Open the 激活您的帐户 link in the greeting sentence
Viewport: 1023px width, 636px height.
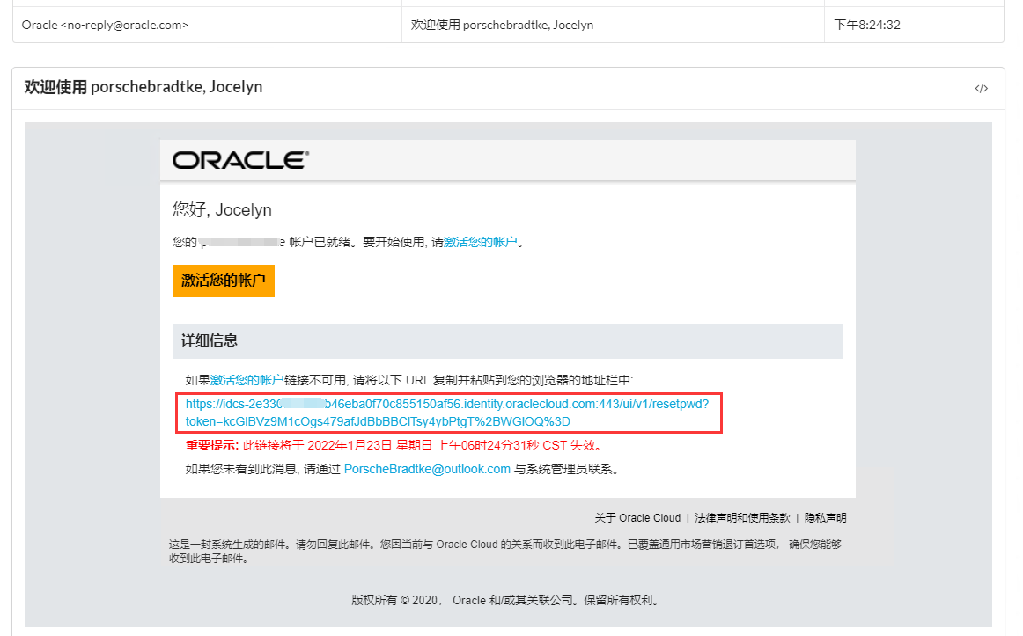point(480,243)
